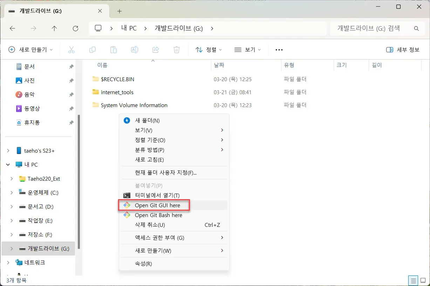Select Open Git GUI here from context menu

[x=157, y=205]
